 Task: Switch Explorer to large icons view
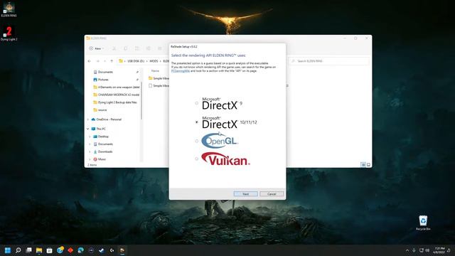tap(368, 164)
